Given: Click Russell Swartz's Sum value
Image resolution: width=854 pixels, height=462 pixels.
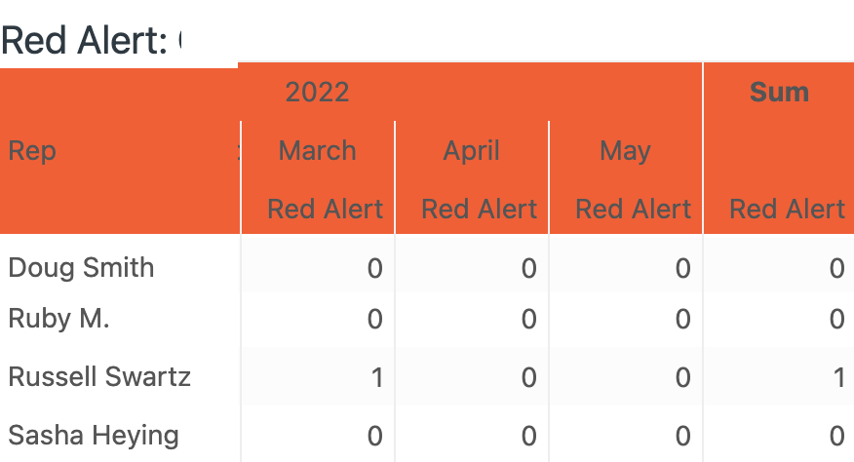Looking at the screenshot, I should (x=837, y=377).
